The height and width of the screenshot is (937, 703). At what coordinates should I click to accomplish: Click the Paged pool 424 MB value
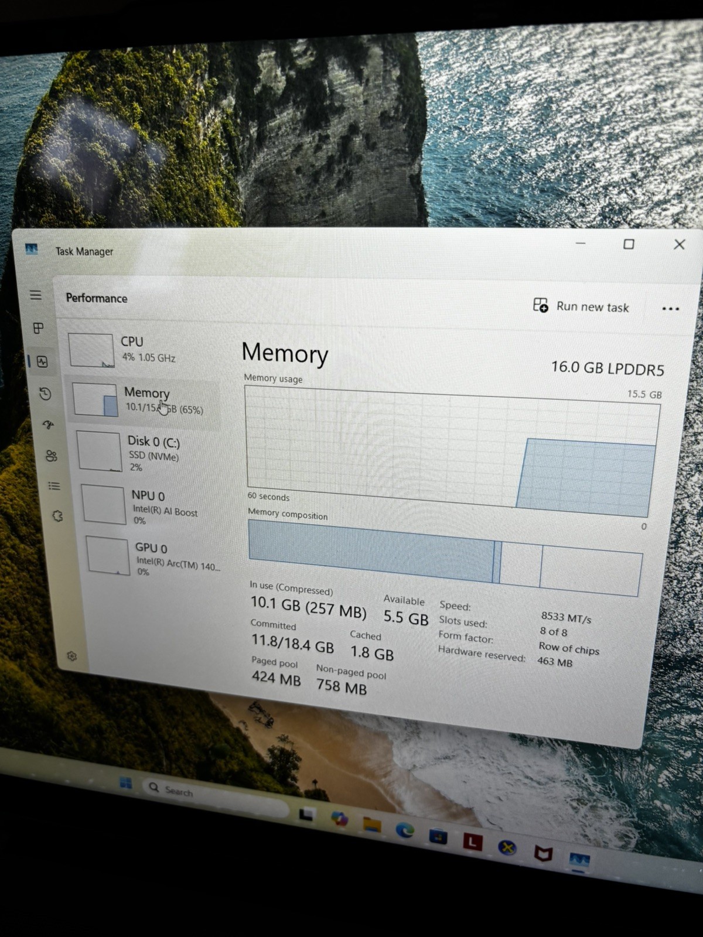(x=276, y=678)
